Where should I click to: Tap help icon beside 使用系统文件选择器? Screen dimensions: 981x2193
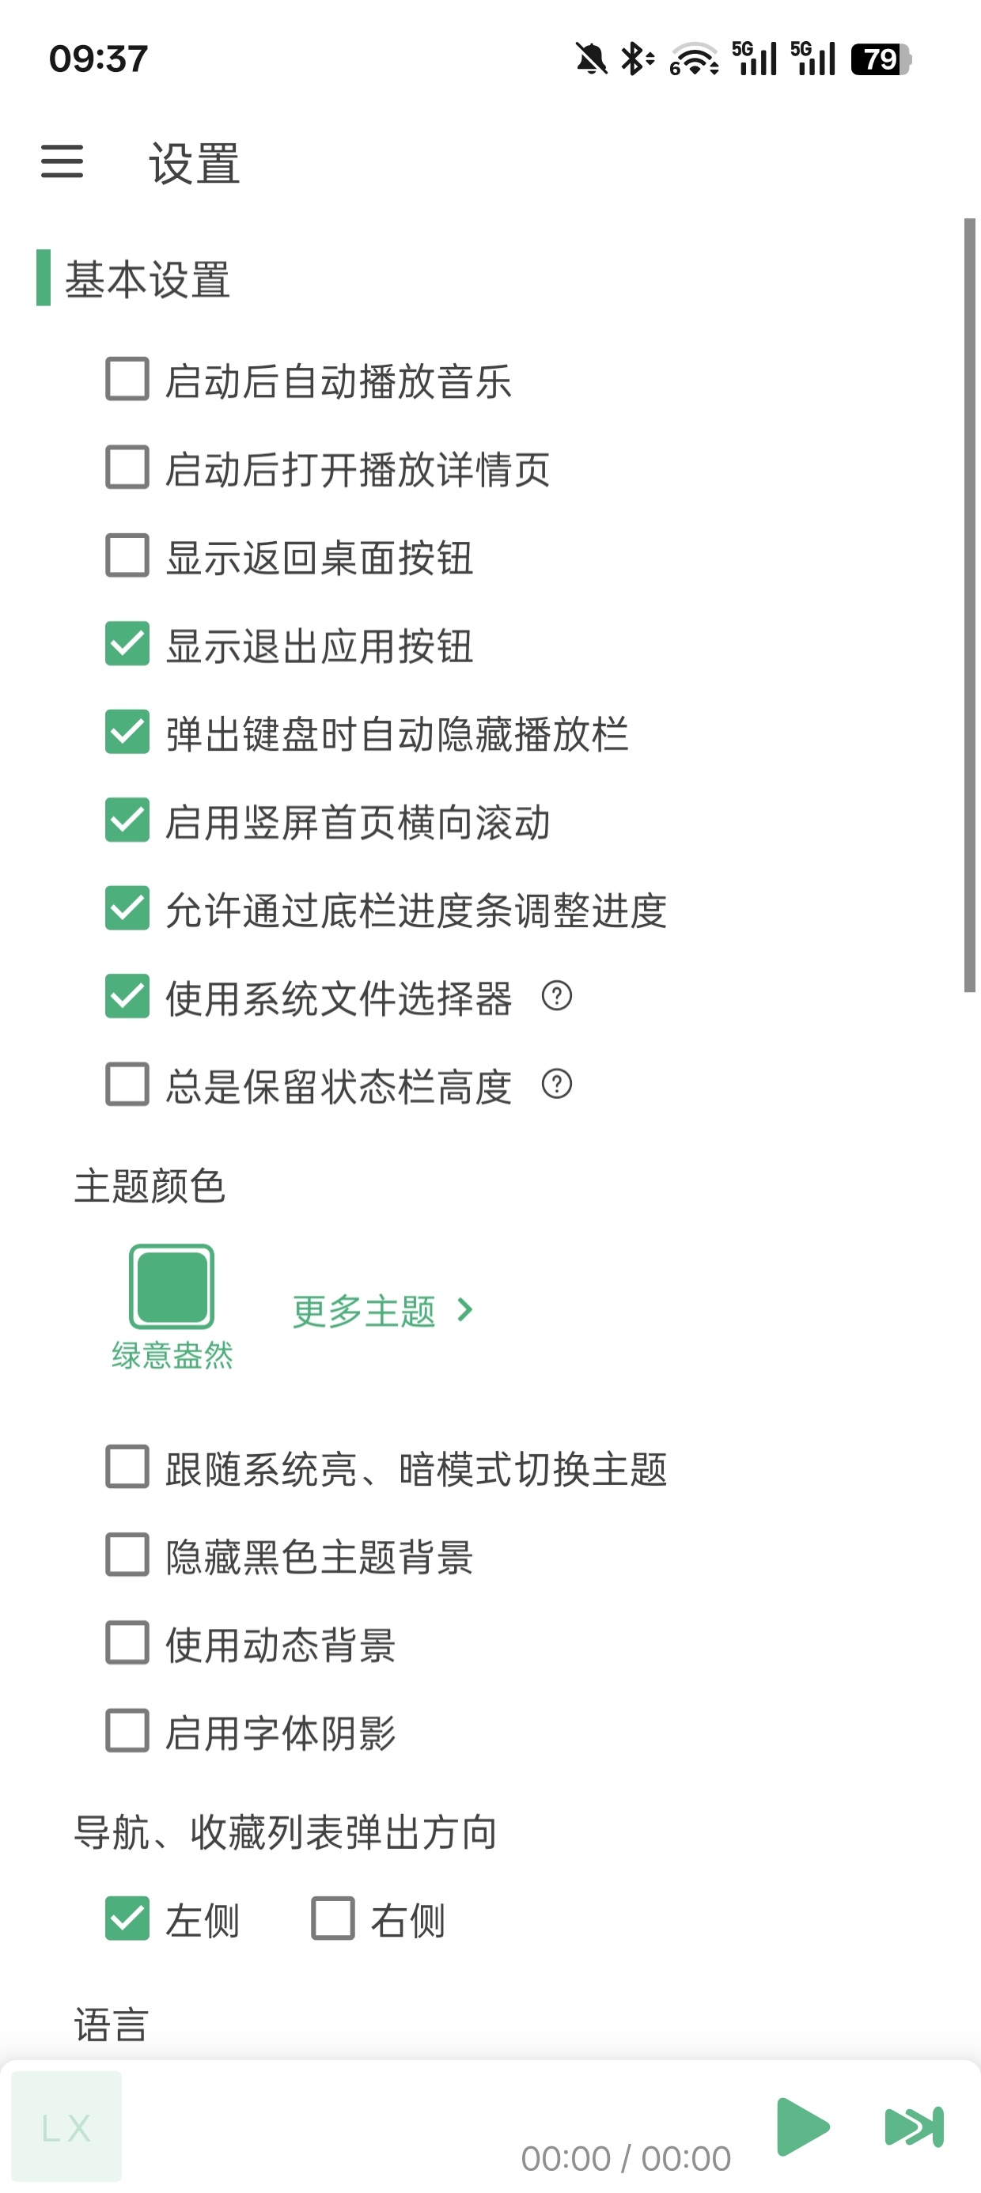pyautogui.click(x=557, y=996)
